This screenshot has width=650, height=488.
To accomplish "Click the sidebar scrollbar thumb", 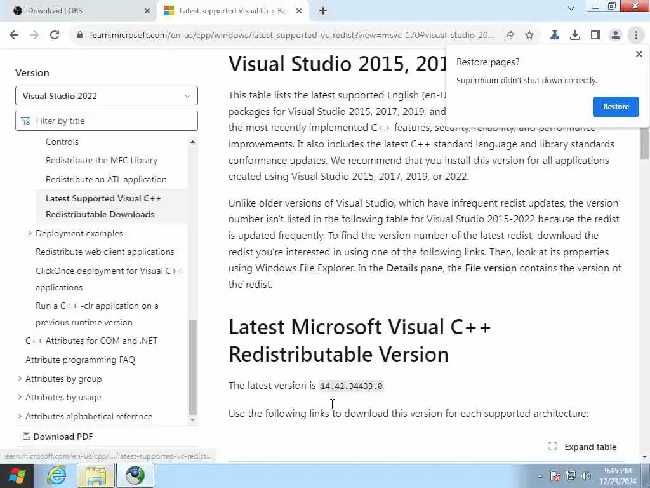I will 192,367.
